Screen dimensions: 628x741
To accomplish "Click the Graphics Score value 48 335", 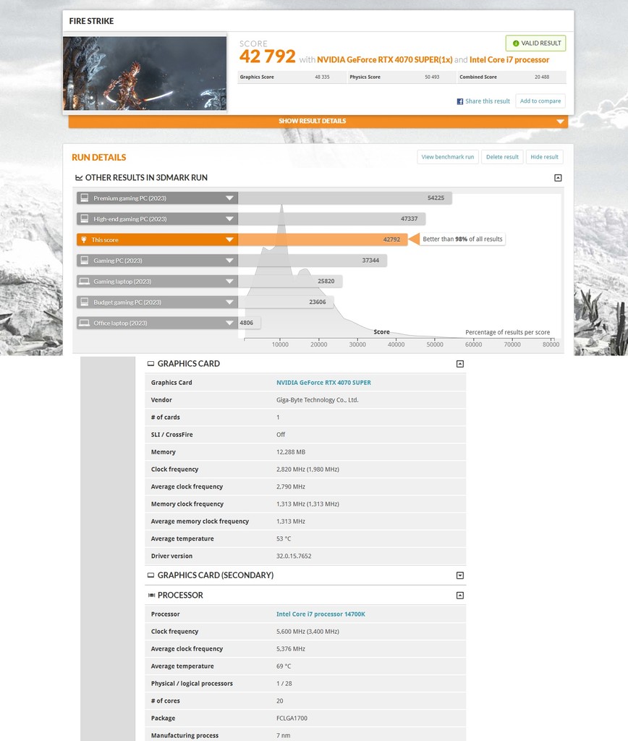I will coord(322,77).
